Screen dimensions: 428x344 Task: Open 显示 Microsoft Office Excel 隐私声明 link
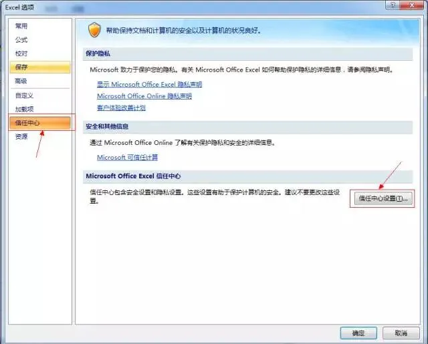point(150,85)
